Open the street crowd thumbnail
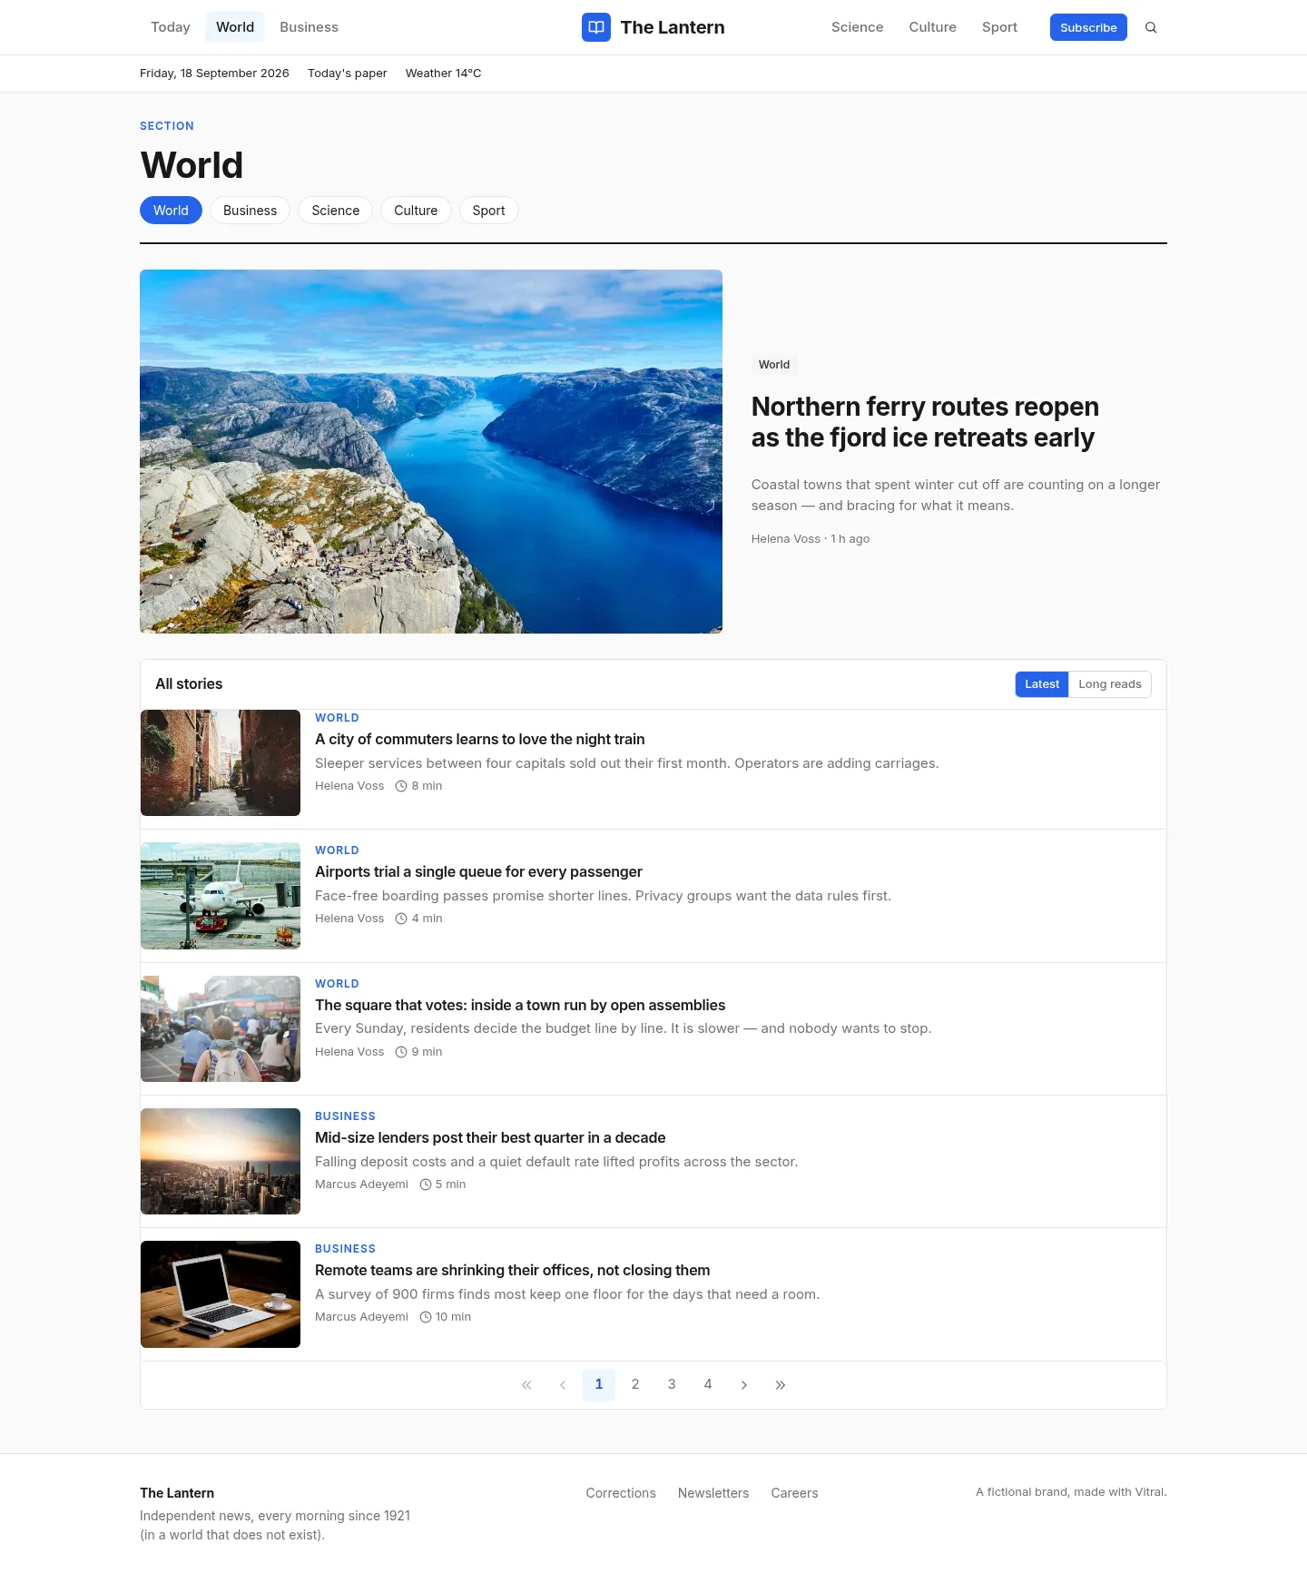This screenshot has width=1307, height=1573. click(x=221, y=1029)
